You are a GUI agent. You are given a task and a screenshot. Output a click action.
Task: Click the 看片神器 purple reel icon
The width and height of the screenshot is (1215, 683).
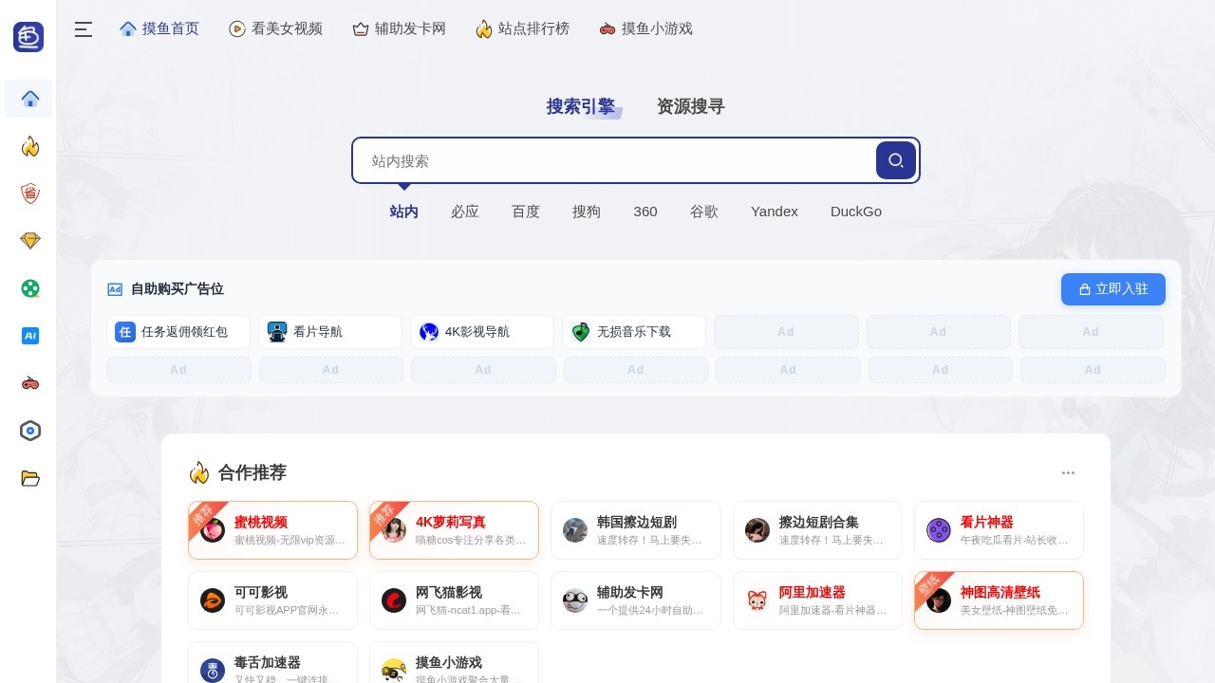coord(939,530)
